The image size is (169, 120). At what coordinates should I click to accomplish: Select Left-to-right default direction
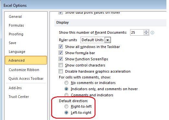66,113
